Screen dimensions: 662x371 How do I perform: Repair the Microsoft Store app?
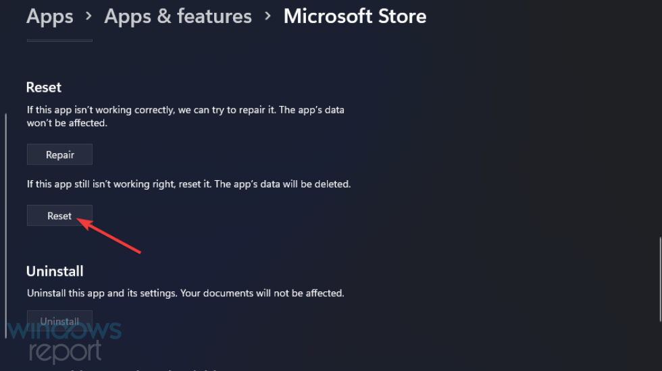tap(59, 154)
